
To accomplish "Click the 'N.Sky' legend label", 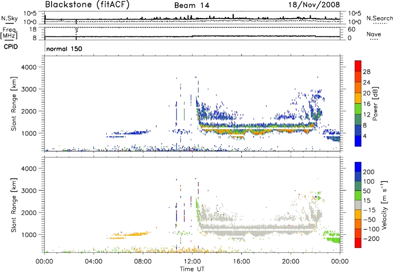I will point(9,18).
